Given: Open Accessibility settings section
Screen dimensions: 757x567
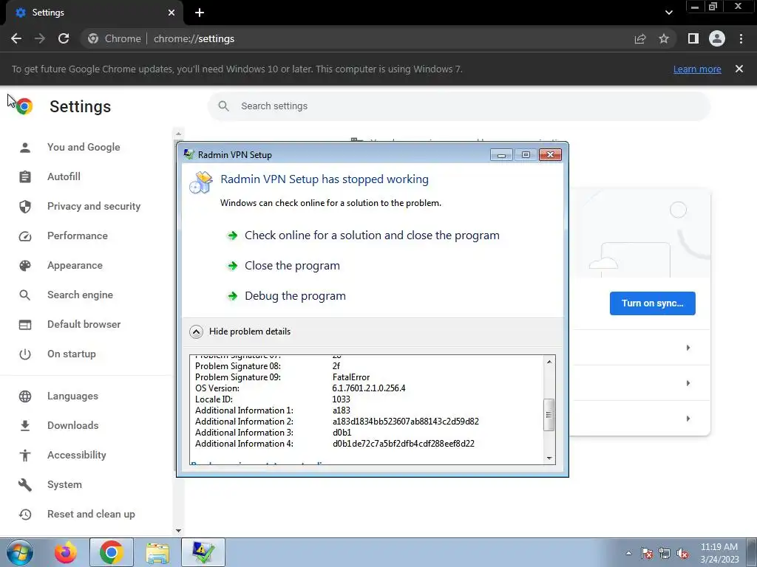Looking at the screenshot, I should point(76,455).
